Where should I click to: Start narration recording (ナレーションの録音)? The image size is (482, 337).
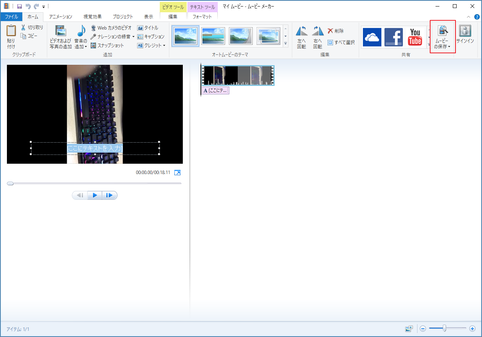(111, 37)
